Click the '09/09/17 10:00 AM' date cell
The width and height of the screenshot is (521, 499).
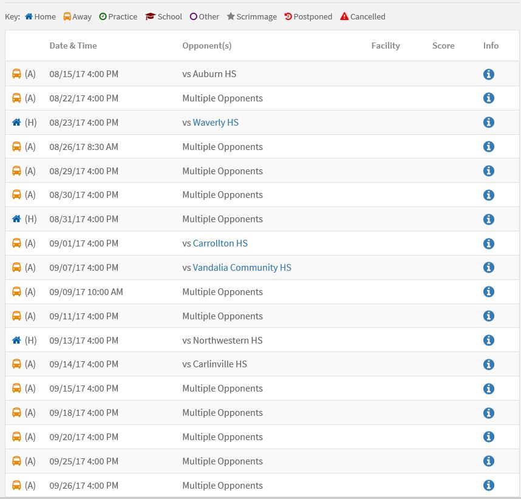(86, 292)
